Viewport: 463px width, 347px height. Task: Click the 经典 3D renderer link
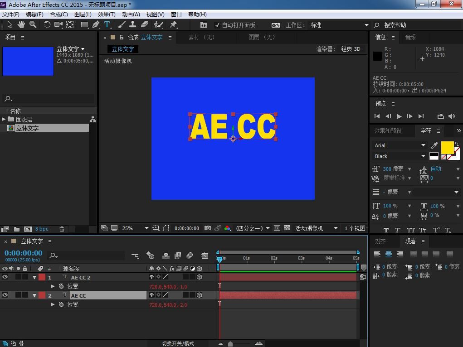coord(351,49)
